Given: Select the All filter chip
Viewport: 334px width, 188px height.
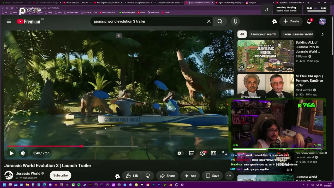Looking at the screenshot, I should click(x=242, y=34).
